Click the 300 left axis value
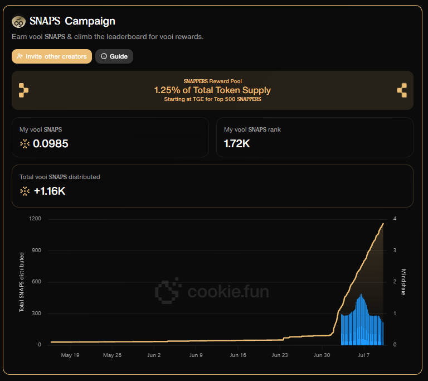 click(36, 313)
